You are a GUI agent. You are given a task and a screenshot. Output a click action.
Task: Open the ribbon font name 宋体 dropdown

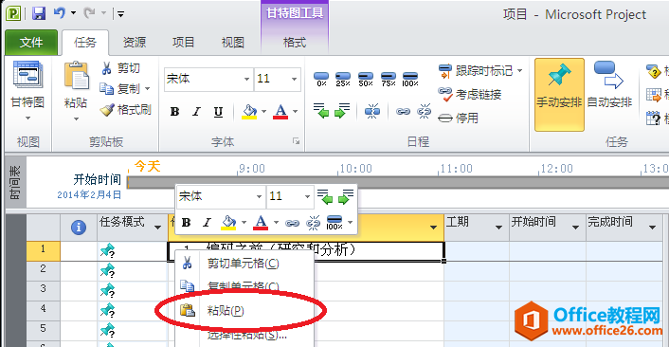tap(246, 79)
